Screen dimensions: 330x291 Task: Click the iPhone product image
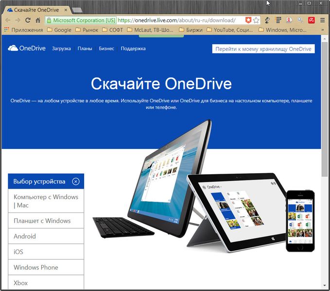[x=300, y=221]
